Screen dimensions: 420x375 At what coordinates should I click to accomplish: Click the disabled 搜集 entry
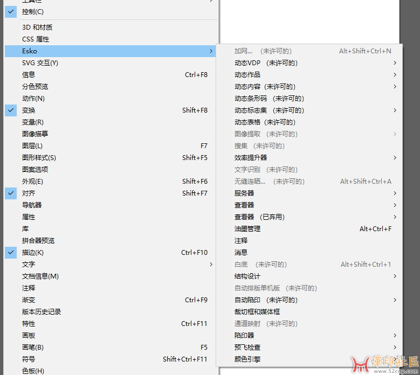coord(309,146)
